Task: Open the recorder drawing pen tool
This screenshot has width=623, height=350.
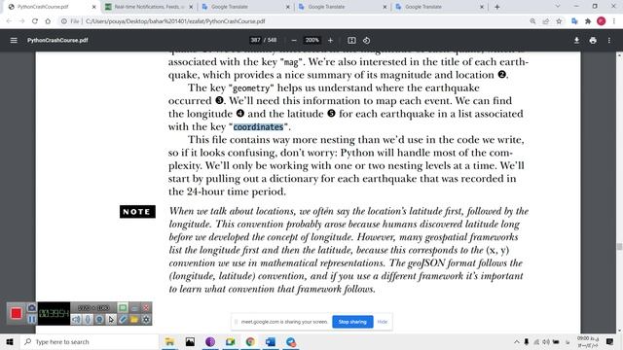Action: pos(123,320)
